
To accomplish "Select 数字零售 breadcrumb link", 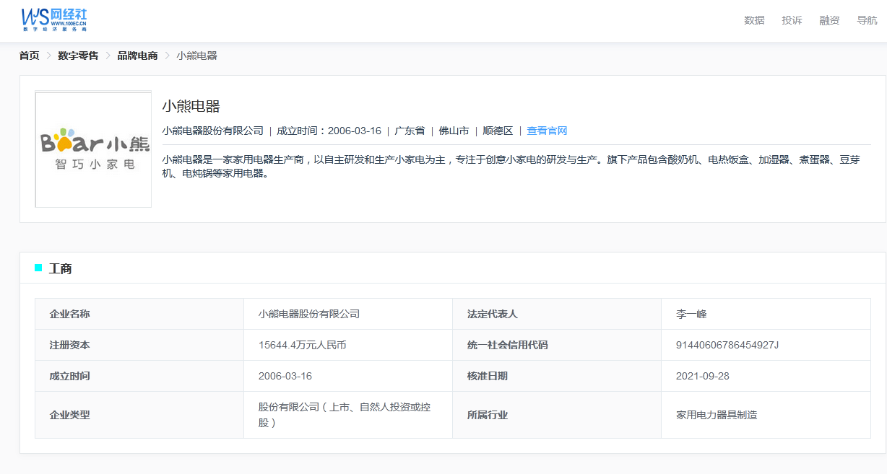I will 78,56.
